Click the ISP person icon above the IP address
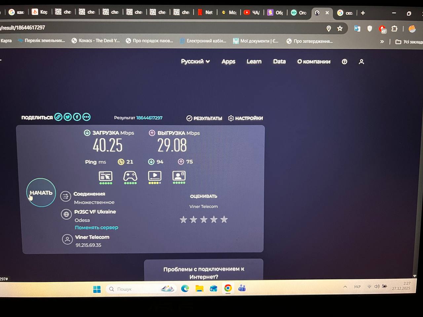Screen dimensions: 423x317 click(67, 239)
